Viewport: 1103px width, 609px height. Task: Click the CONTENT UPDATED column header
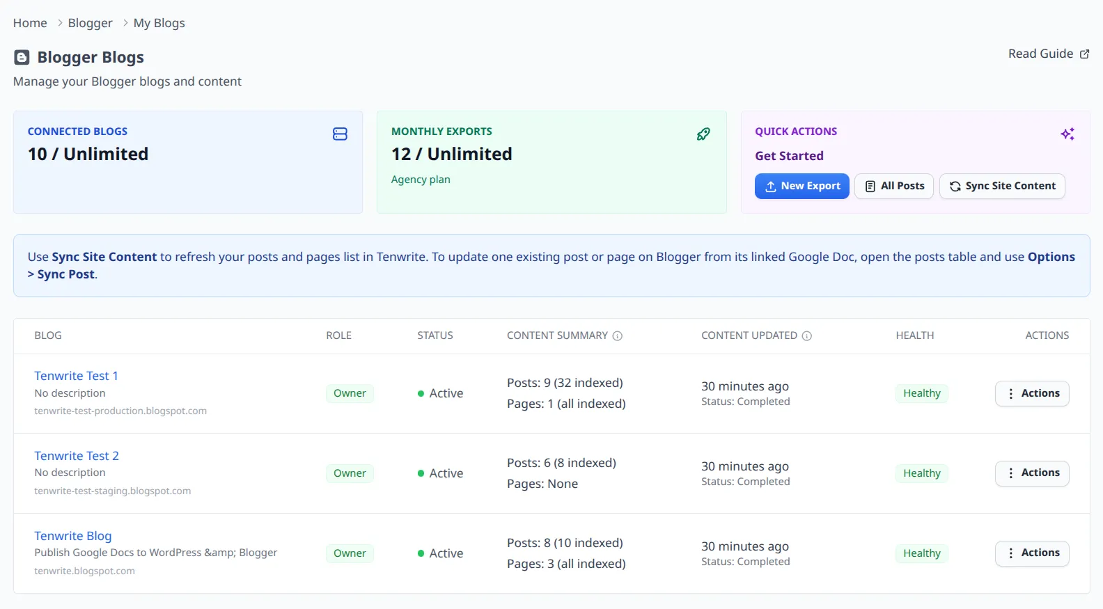tap(749, 335)
